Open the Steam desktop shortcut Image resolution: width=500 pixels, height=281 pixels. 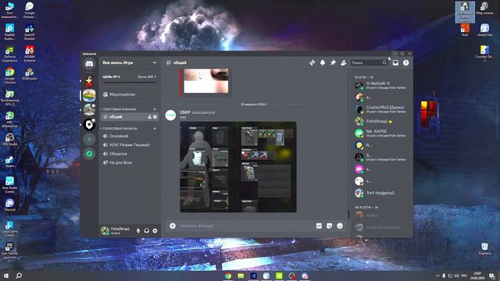point(9,162)
